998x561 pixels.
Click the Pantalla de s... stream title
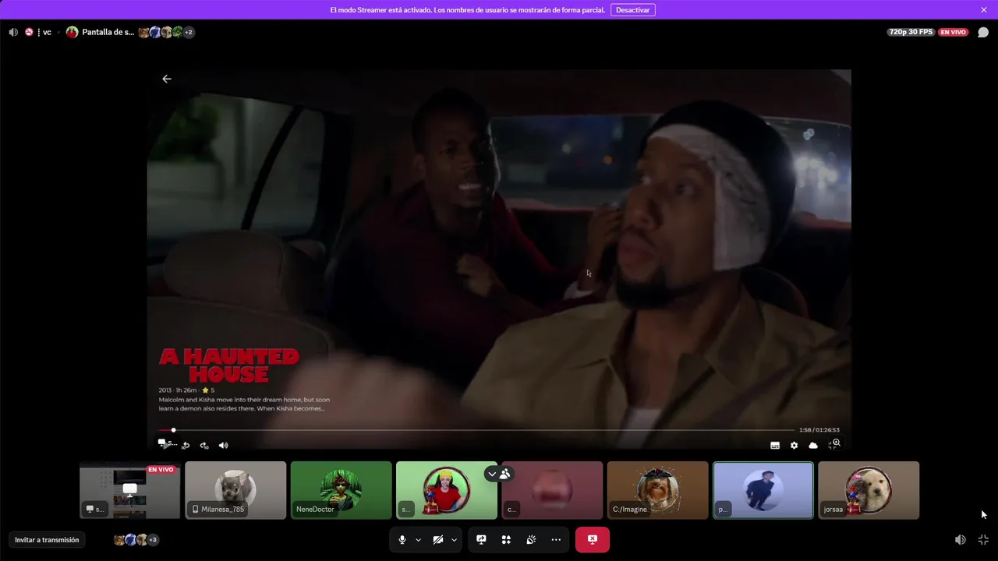point(108,32)
